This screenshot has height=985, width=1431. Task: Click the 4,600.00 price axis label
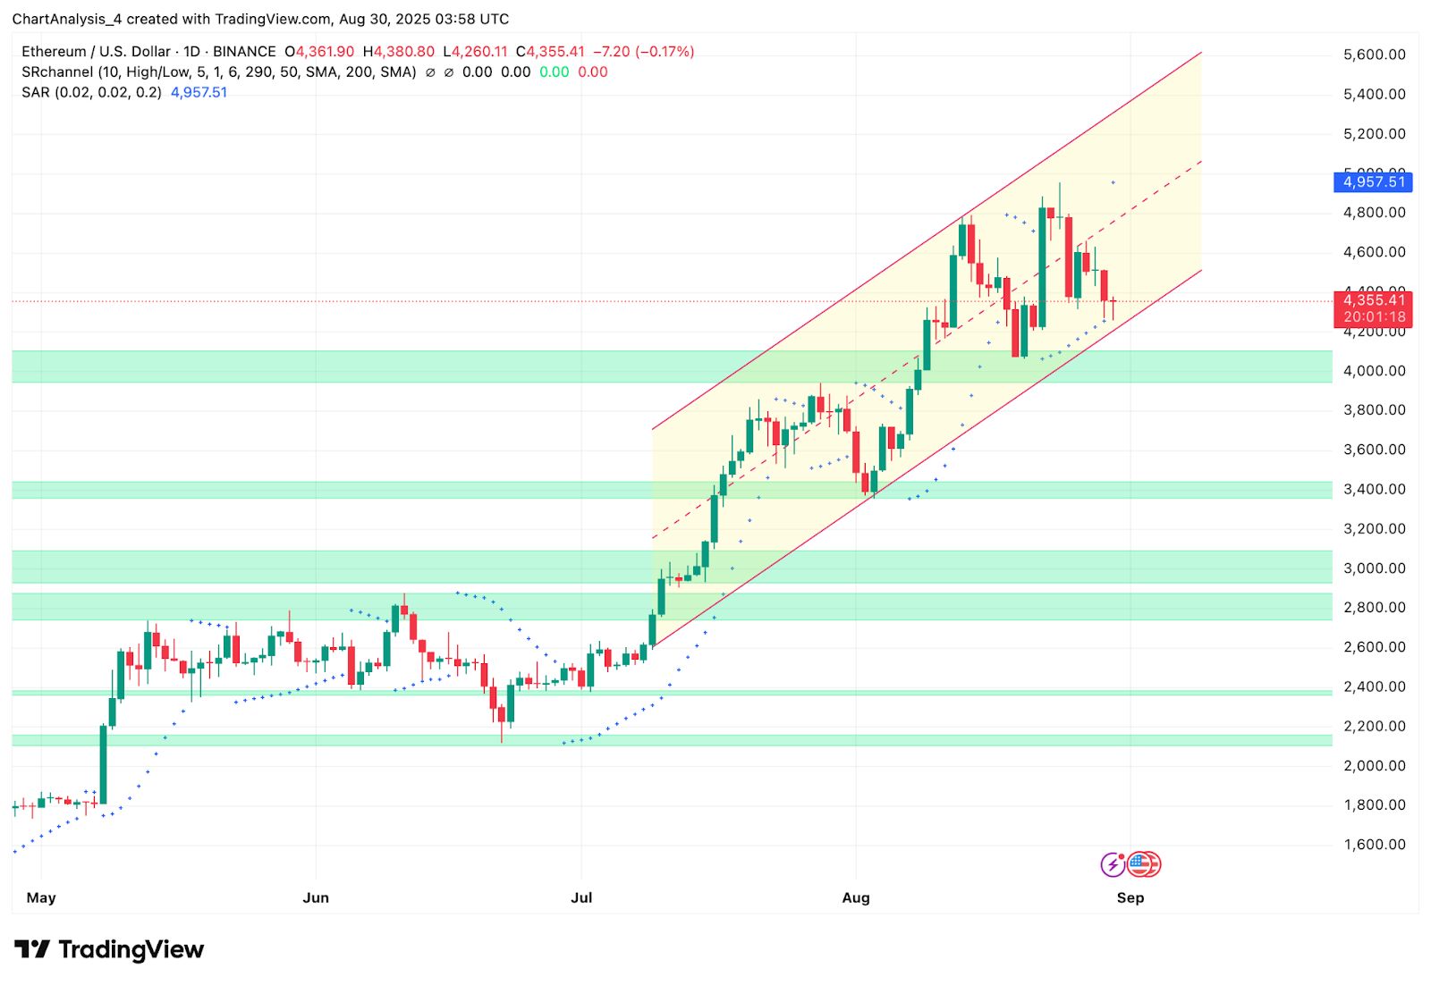point(1374,252)
